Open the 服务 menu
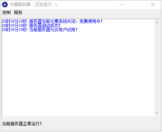 pyautogui.click(x=18, y=13)
